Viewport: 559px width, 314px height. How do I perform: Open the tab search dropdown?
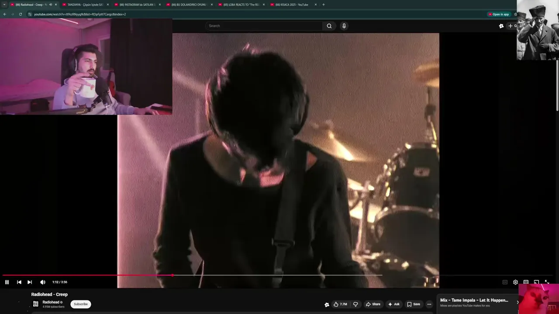pos(4,5)
